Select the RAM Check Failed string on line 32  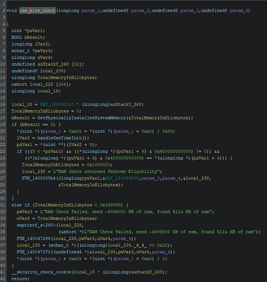coord(126,212)
